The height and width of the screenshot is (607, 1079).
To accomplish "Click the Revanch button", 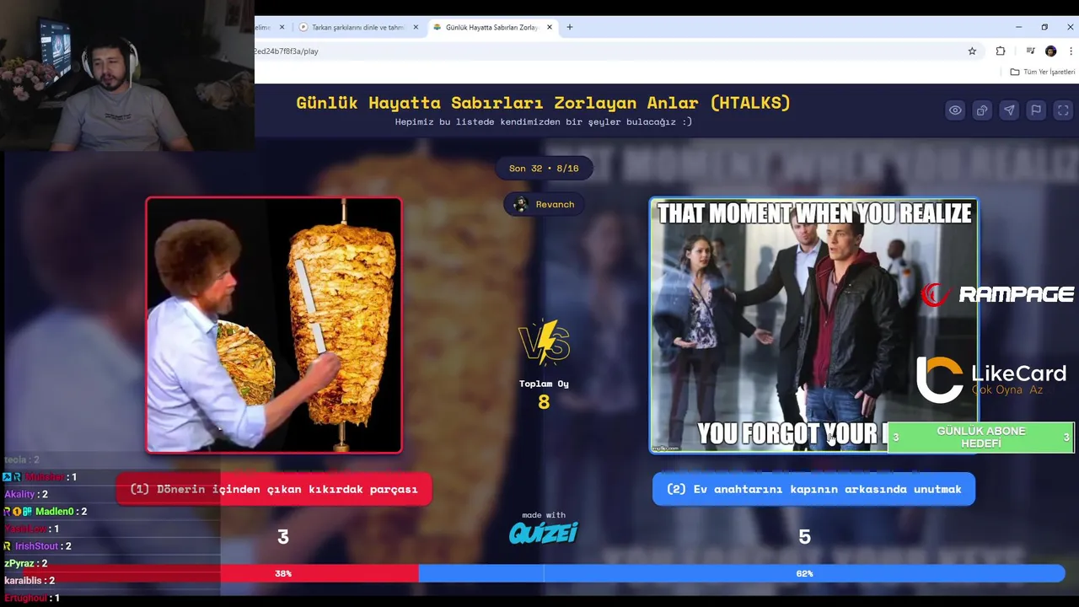I will point(544,204).
